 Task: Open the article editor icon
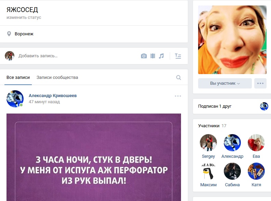coord(178,56)
